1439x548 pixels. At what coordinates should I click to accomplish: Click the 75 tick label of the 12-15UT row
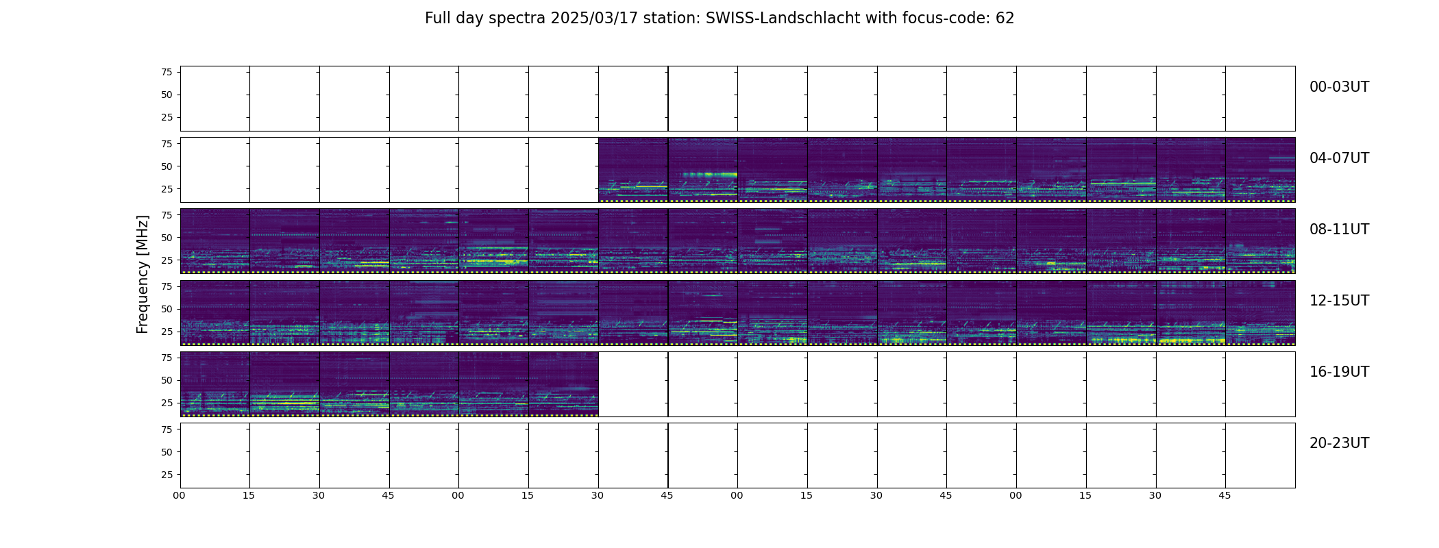point(167,286)
